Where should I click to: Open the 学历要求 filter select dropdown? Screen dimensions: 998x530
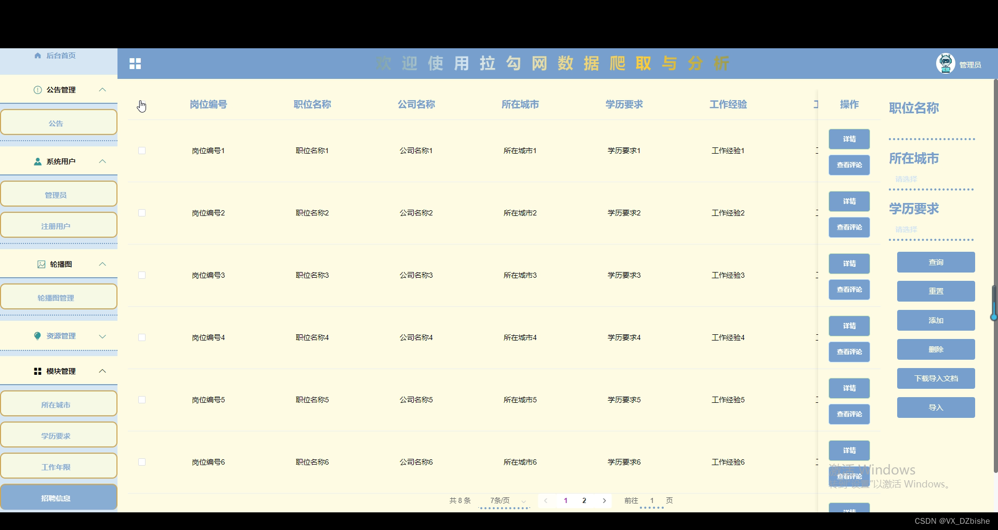[931, 229]
